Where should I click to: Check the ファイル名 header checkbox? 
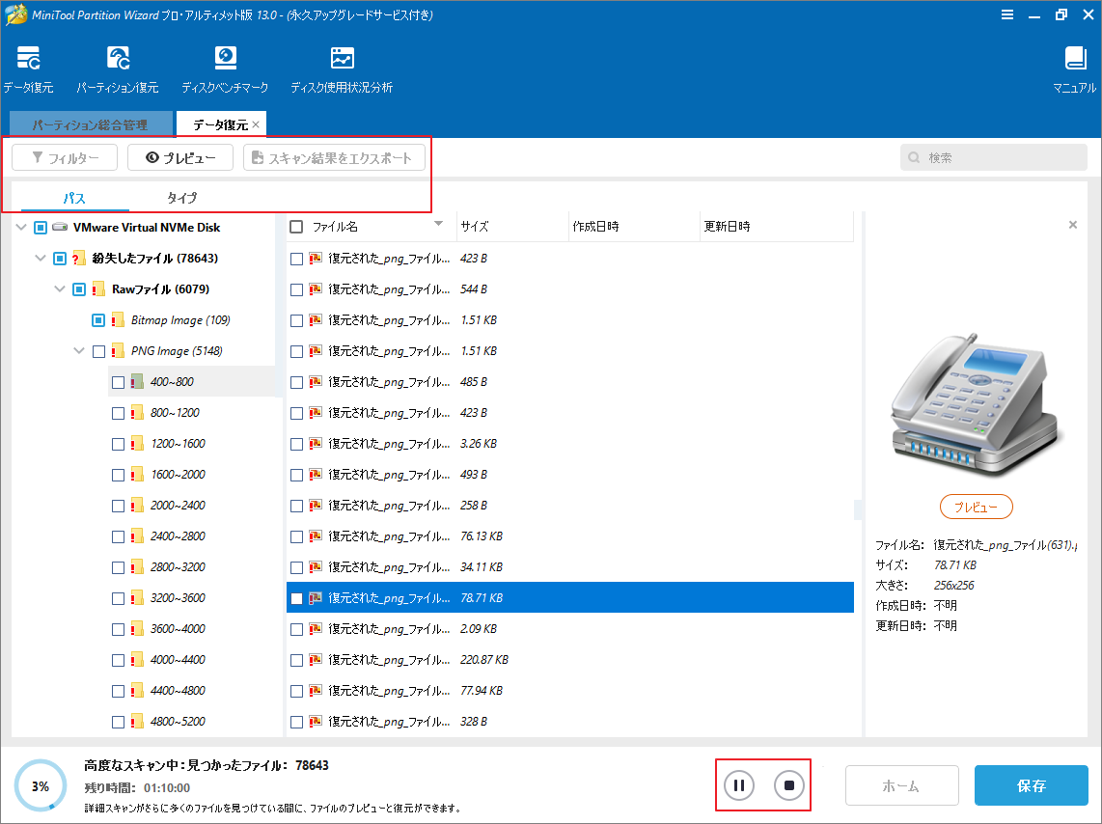coord(295,227)
